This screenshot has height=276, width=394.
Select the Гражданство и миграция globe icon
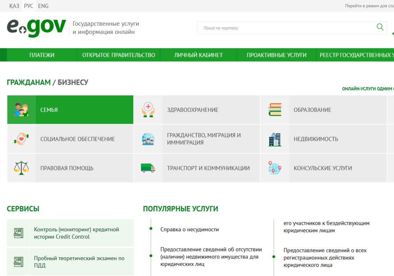tap(148, 139)
